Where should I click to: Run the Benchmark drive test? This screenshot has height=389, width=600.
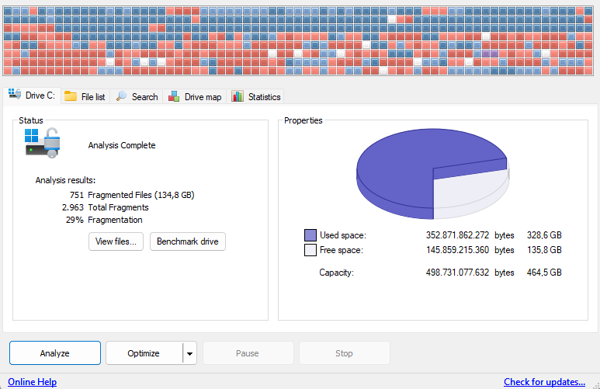point(188,241)
